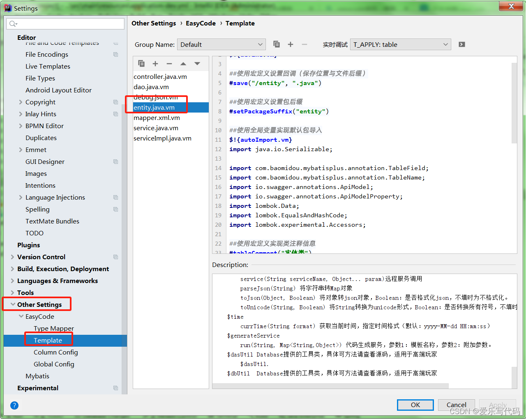Click the project-level icon beside Spelling
The width and height of the screenshot is (526, 419).
(x=116, y=209)
